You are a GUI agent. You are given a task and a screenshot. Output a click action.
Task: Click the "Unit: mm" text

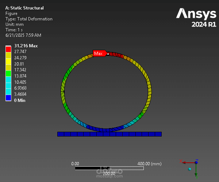pos(15,24)
